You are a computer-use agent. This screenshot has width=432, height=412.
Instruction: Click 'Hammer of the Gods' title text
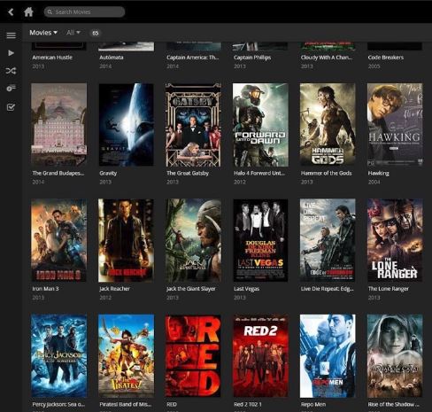pos(326,173)
